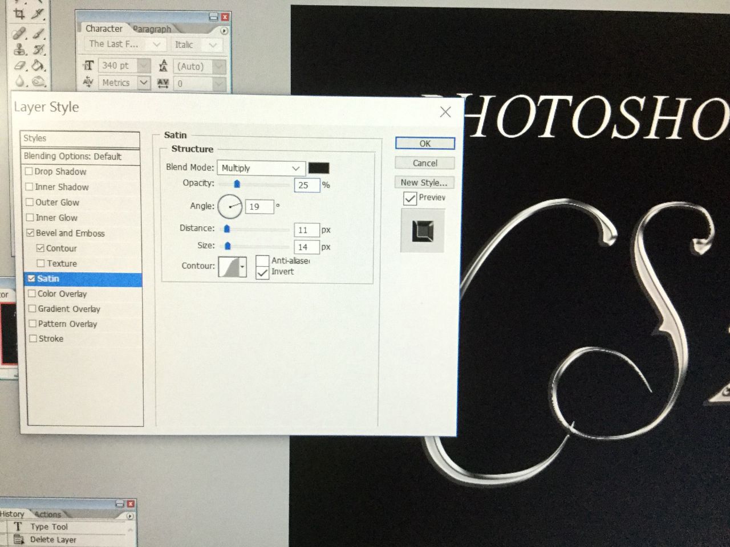Select Blending Options: Default
Viewport: 730px width, 547px height.
tap(80, 156)
